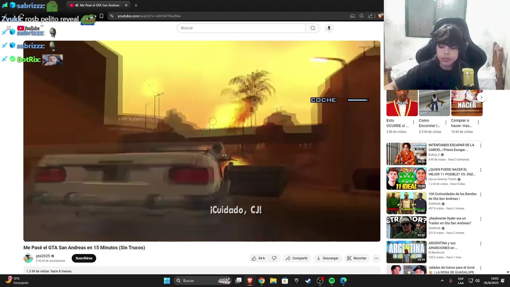The image size is (510, 287).
Task: Open browser zoom magnifier icon
Action: pyautogui.click(x=361, y=16)
